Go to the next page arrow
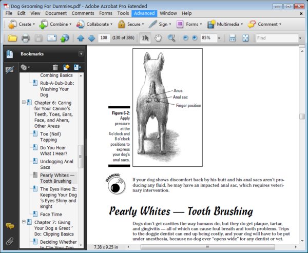308x253 pixels. coord(91,38)
